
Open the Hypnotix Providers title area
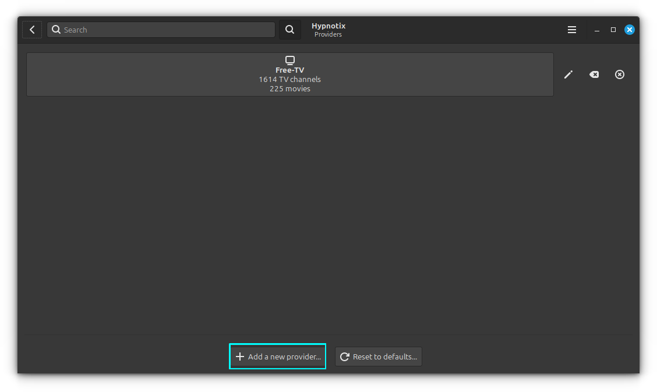click(328, 29)
